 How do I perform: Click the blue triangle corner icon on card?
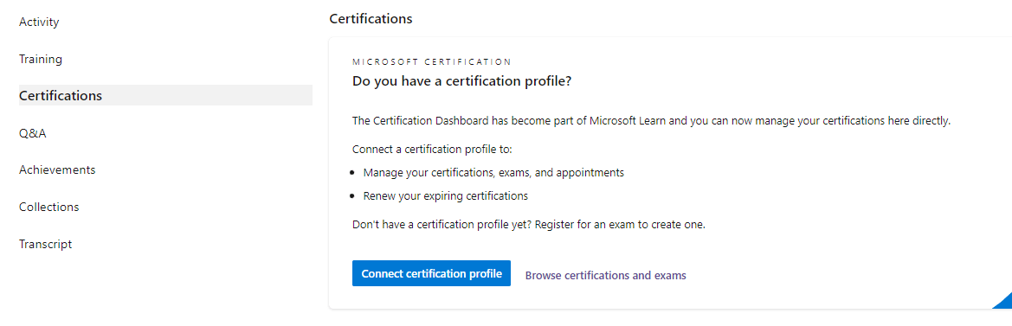1004,302
